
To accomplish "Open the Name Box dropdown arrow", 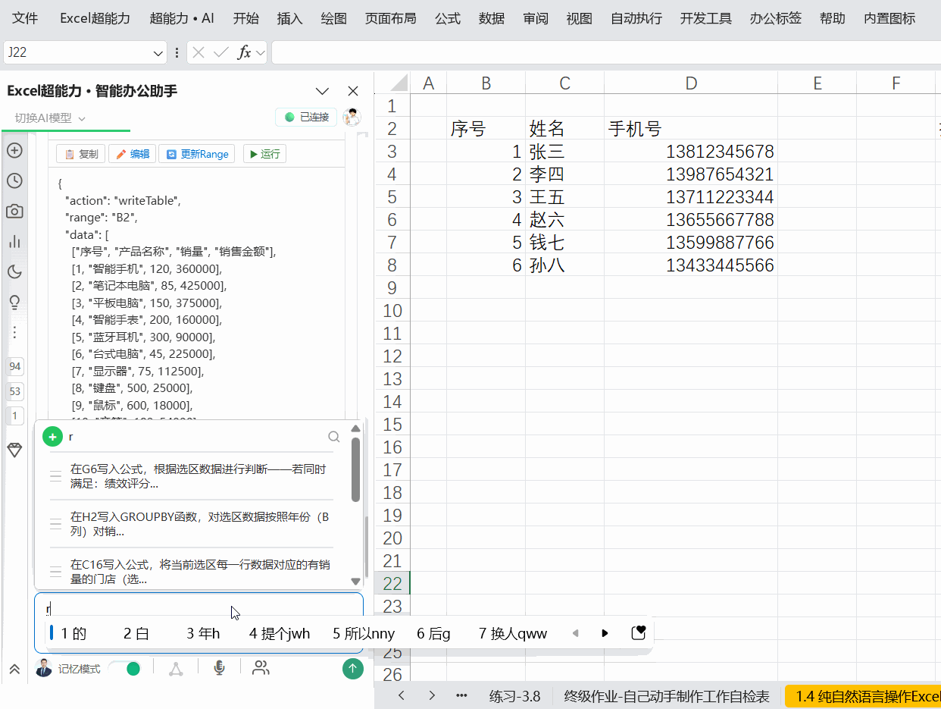I will [x=158, y=53].
